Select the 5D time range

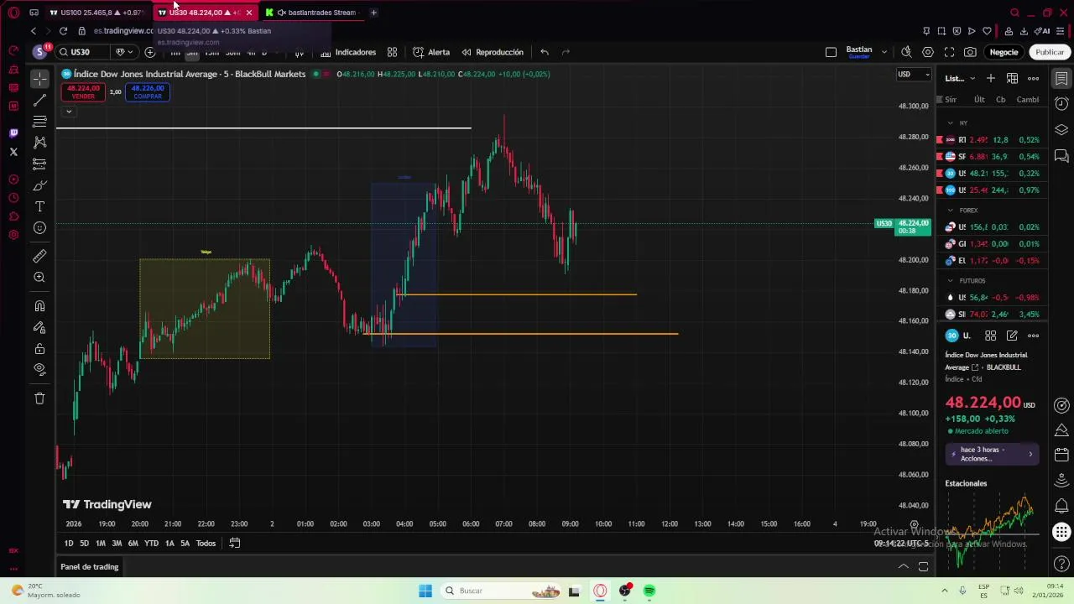pyautogui.click(x=84, y=544)
